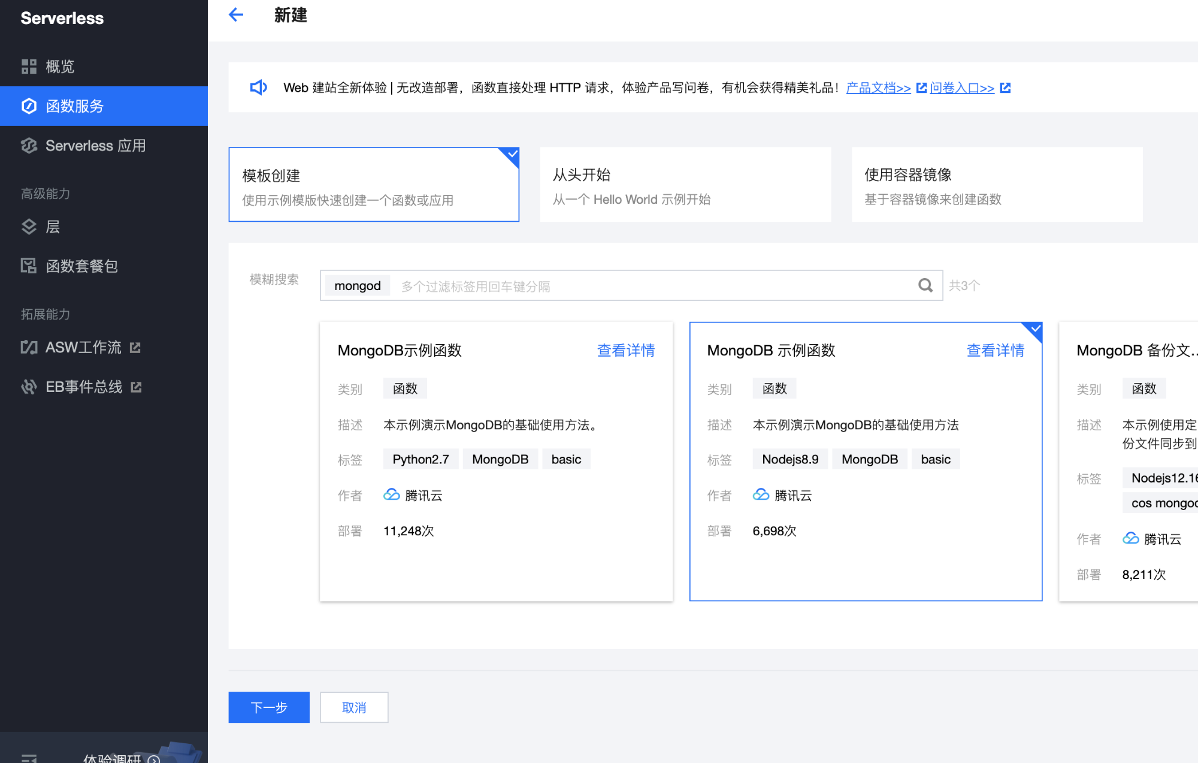This screenshot has width=1198, height=763.
Task: Click the 概览 grid icon
Action: click(29, 67)
